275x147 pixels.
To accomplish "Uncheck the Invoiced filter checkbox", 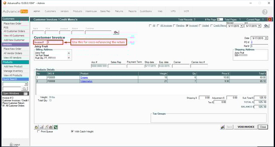I will coord(187,25).
